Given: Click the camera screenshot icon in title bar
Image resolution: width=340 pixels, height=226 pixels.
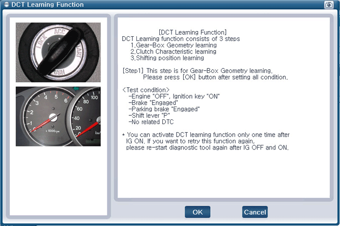Looking at the screenshot, I should pyautogui.click(x=329, y=5).
